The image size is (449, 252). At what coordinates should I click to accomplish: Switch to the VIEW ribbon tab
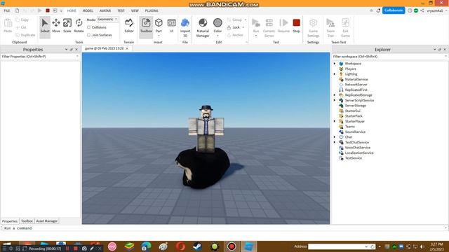point(135,10)
